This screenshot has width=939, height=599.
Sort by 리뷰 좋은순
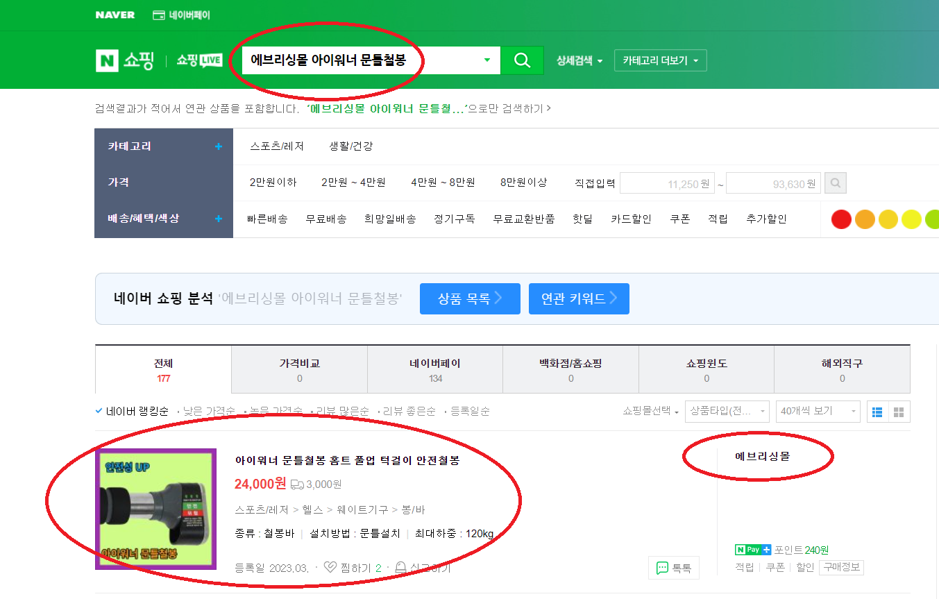409,411
